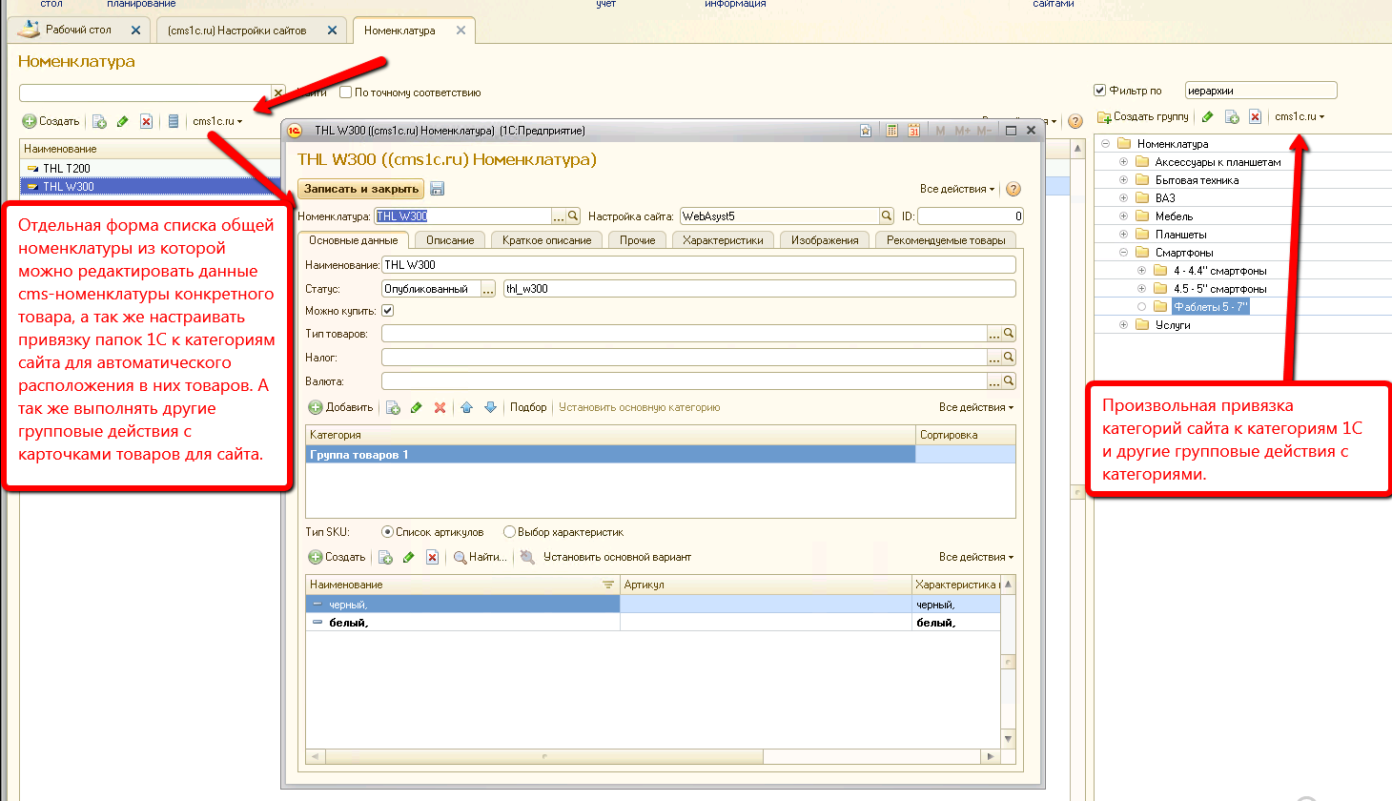Click into the 'Наименование' text field

click(698, 265)
